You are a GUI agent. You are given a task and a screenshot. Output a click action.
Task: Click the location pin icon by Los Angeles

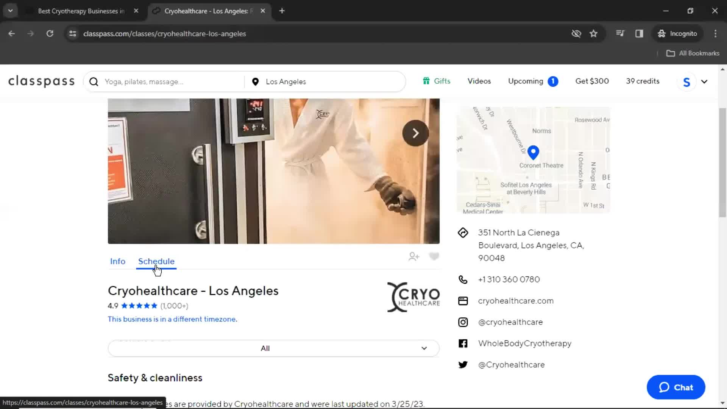coord(256,82)
